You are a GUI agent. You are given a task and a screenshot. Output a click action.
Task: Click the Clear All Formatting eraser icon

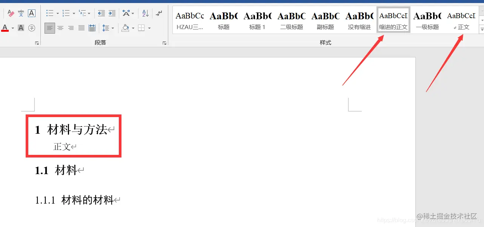click(x=11, y=13)
